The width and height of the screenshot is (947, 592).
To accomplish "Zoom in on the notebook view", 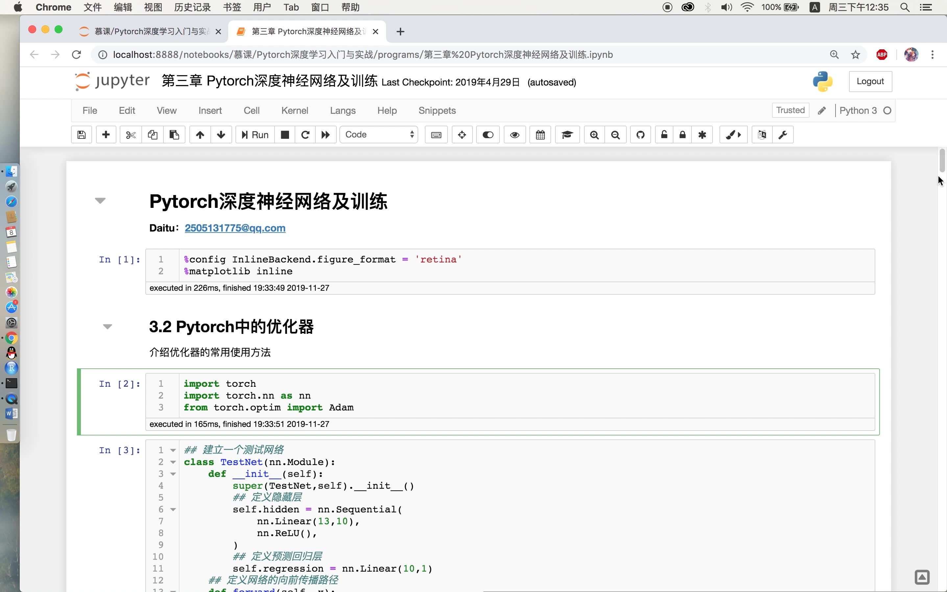I will (x=594, y=134).
